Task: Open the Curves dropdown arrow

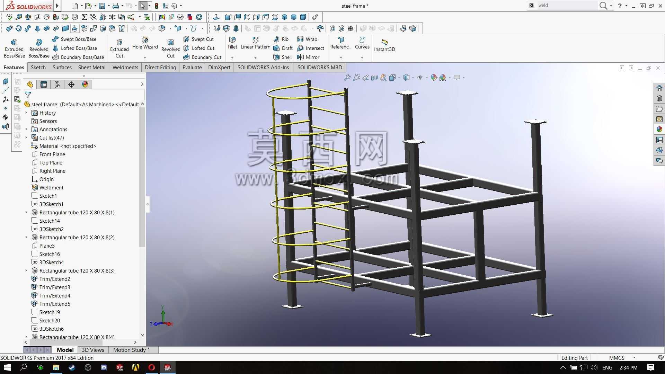Action: point(362,57)
